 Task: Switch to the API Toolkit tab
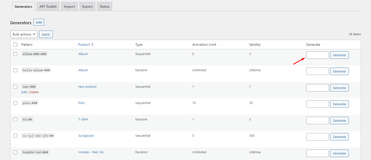(48, 6)
